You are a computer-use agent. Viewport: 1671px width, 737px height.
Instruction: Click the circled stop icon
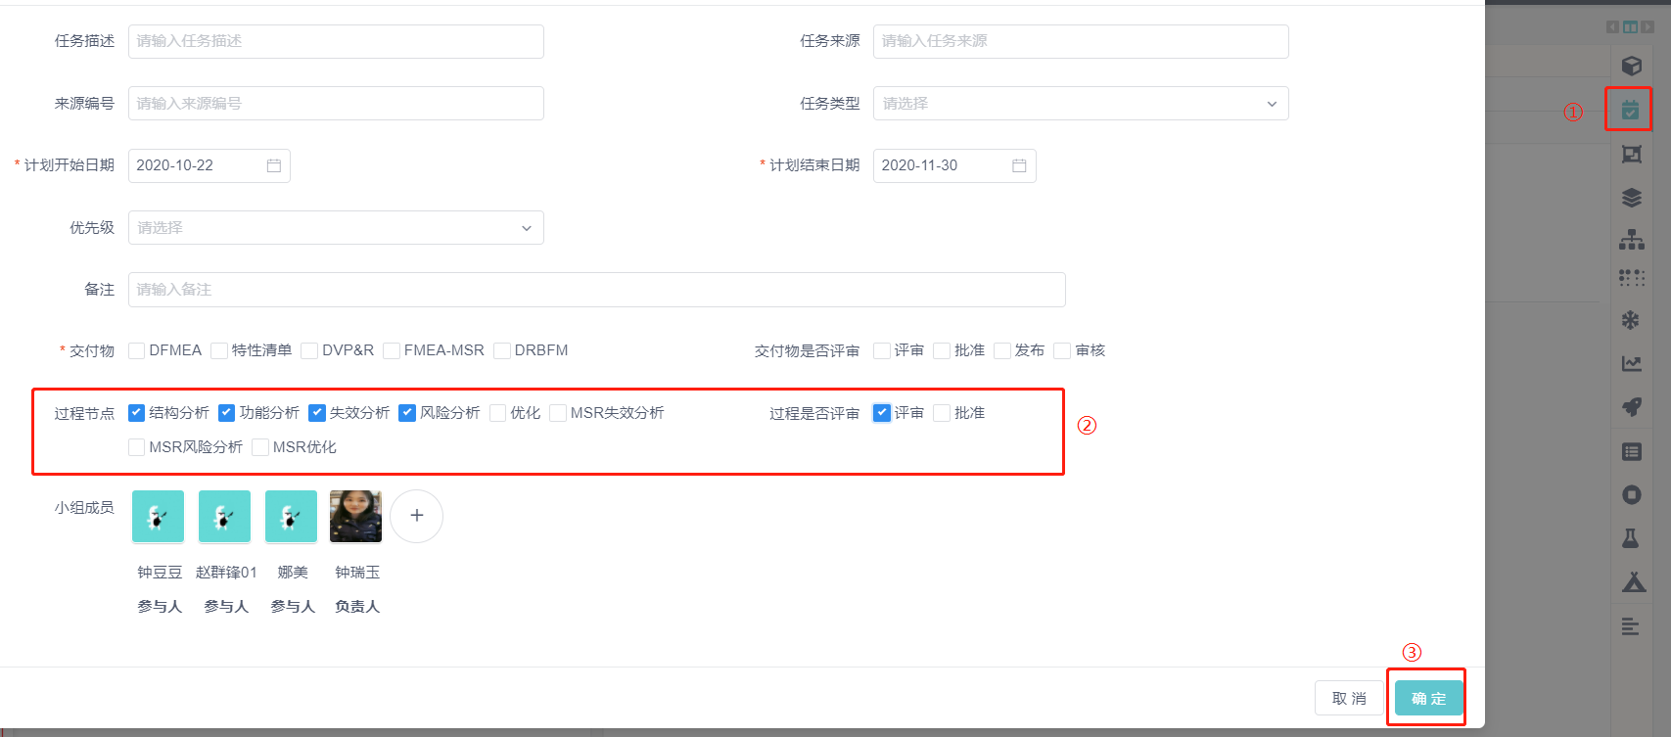tap(1631, 494)
